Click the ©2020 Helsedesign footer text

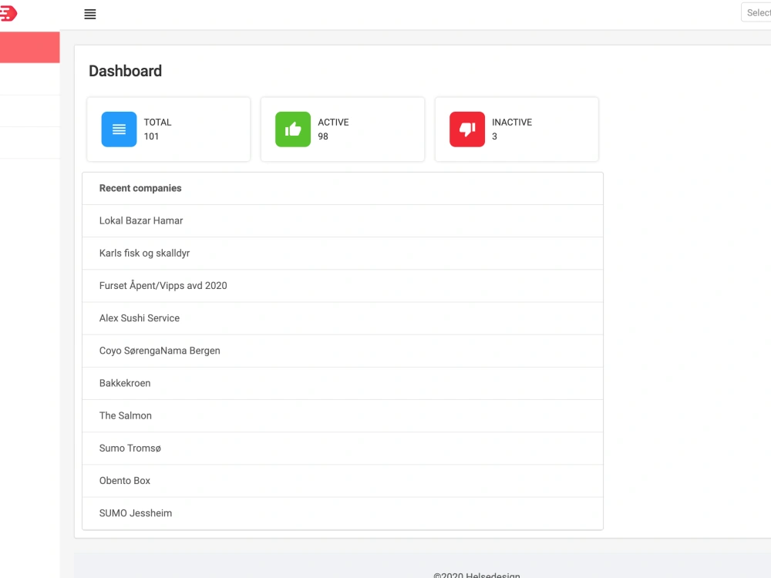476,575
